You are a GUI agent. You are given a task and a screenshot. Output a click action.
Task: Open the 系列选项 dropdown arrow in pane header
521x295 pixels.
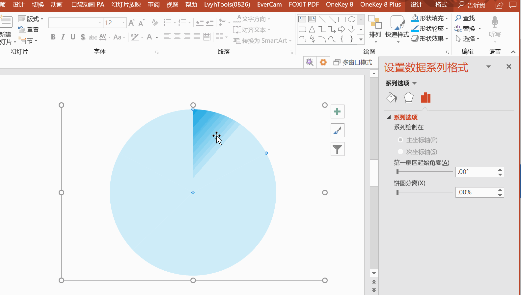[x=415, y=83]
